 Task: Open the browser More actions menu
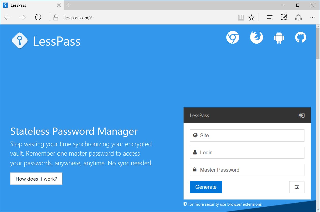pos(312,17)
